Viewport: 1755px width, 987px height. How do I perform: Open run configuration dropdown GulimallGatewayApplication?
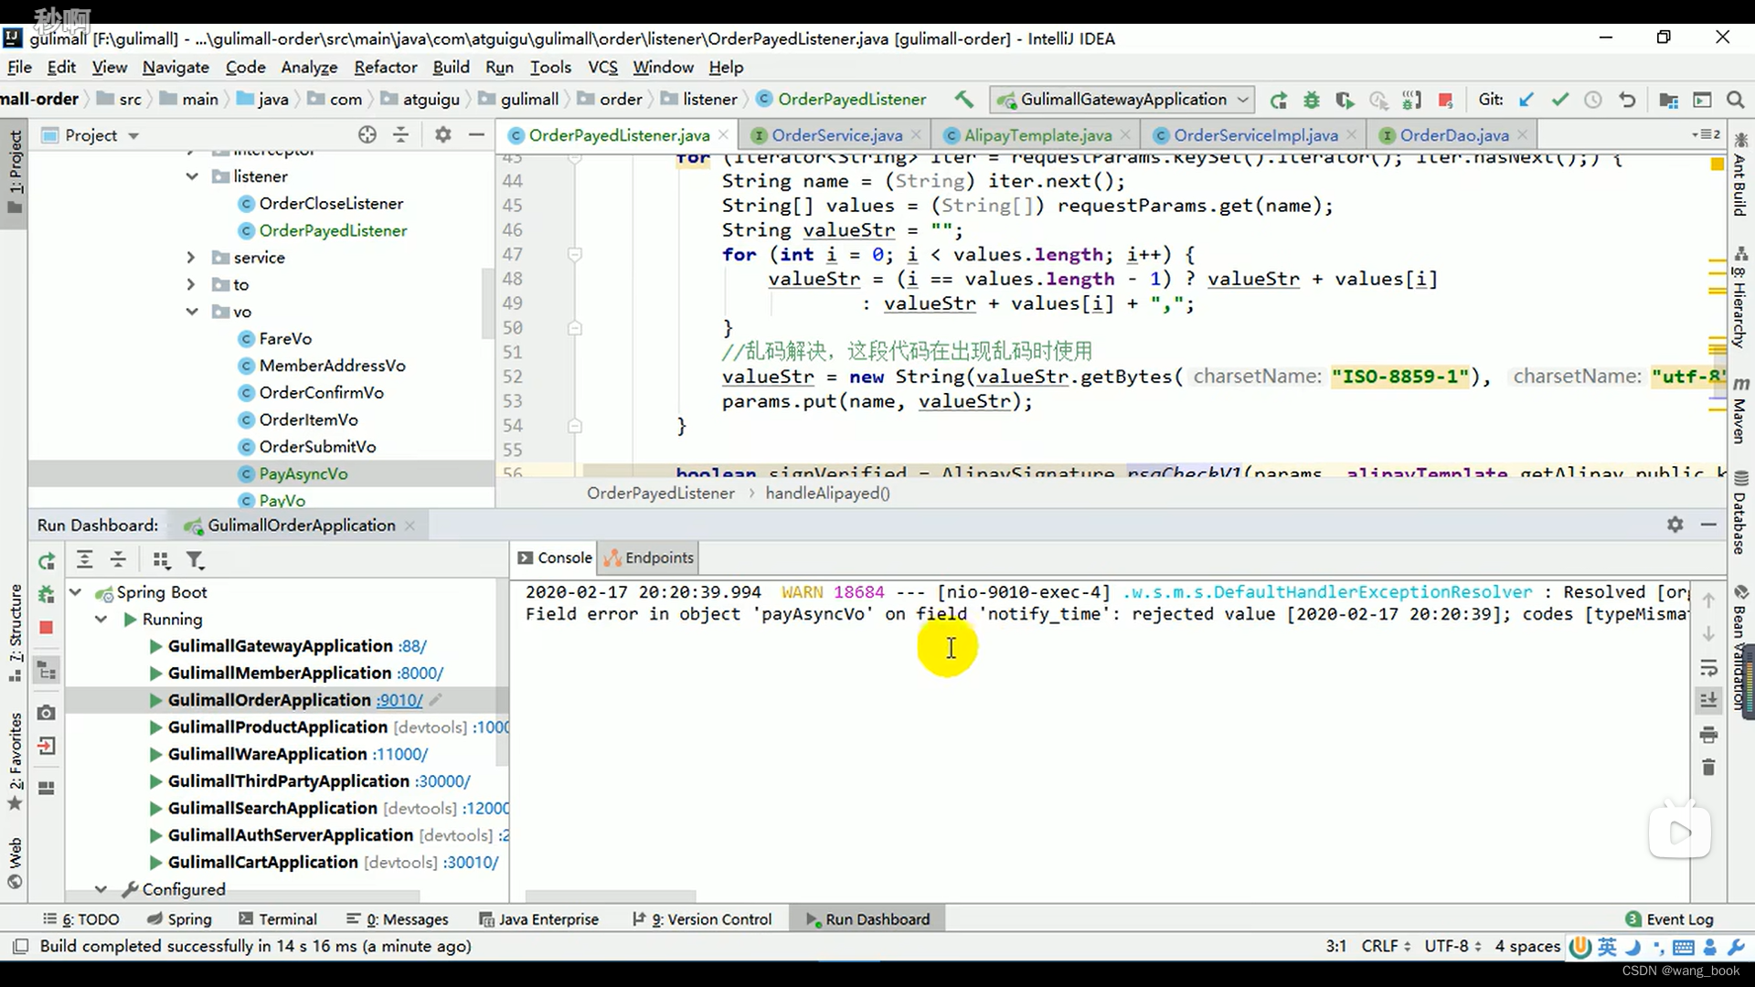coord(1122,100)
